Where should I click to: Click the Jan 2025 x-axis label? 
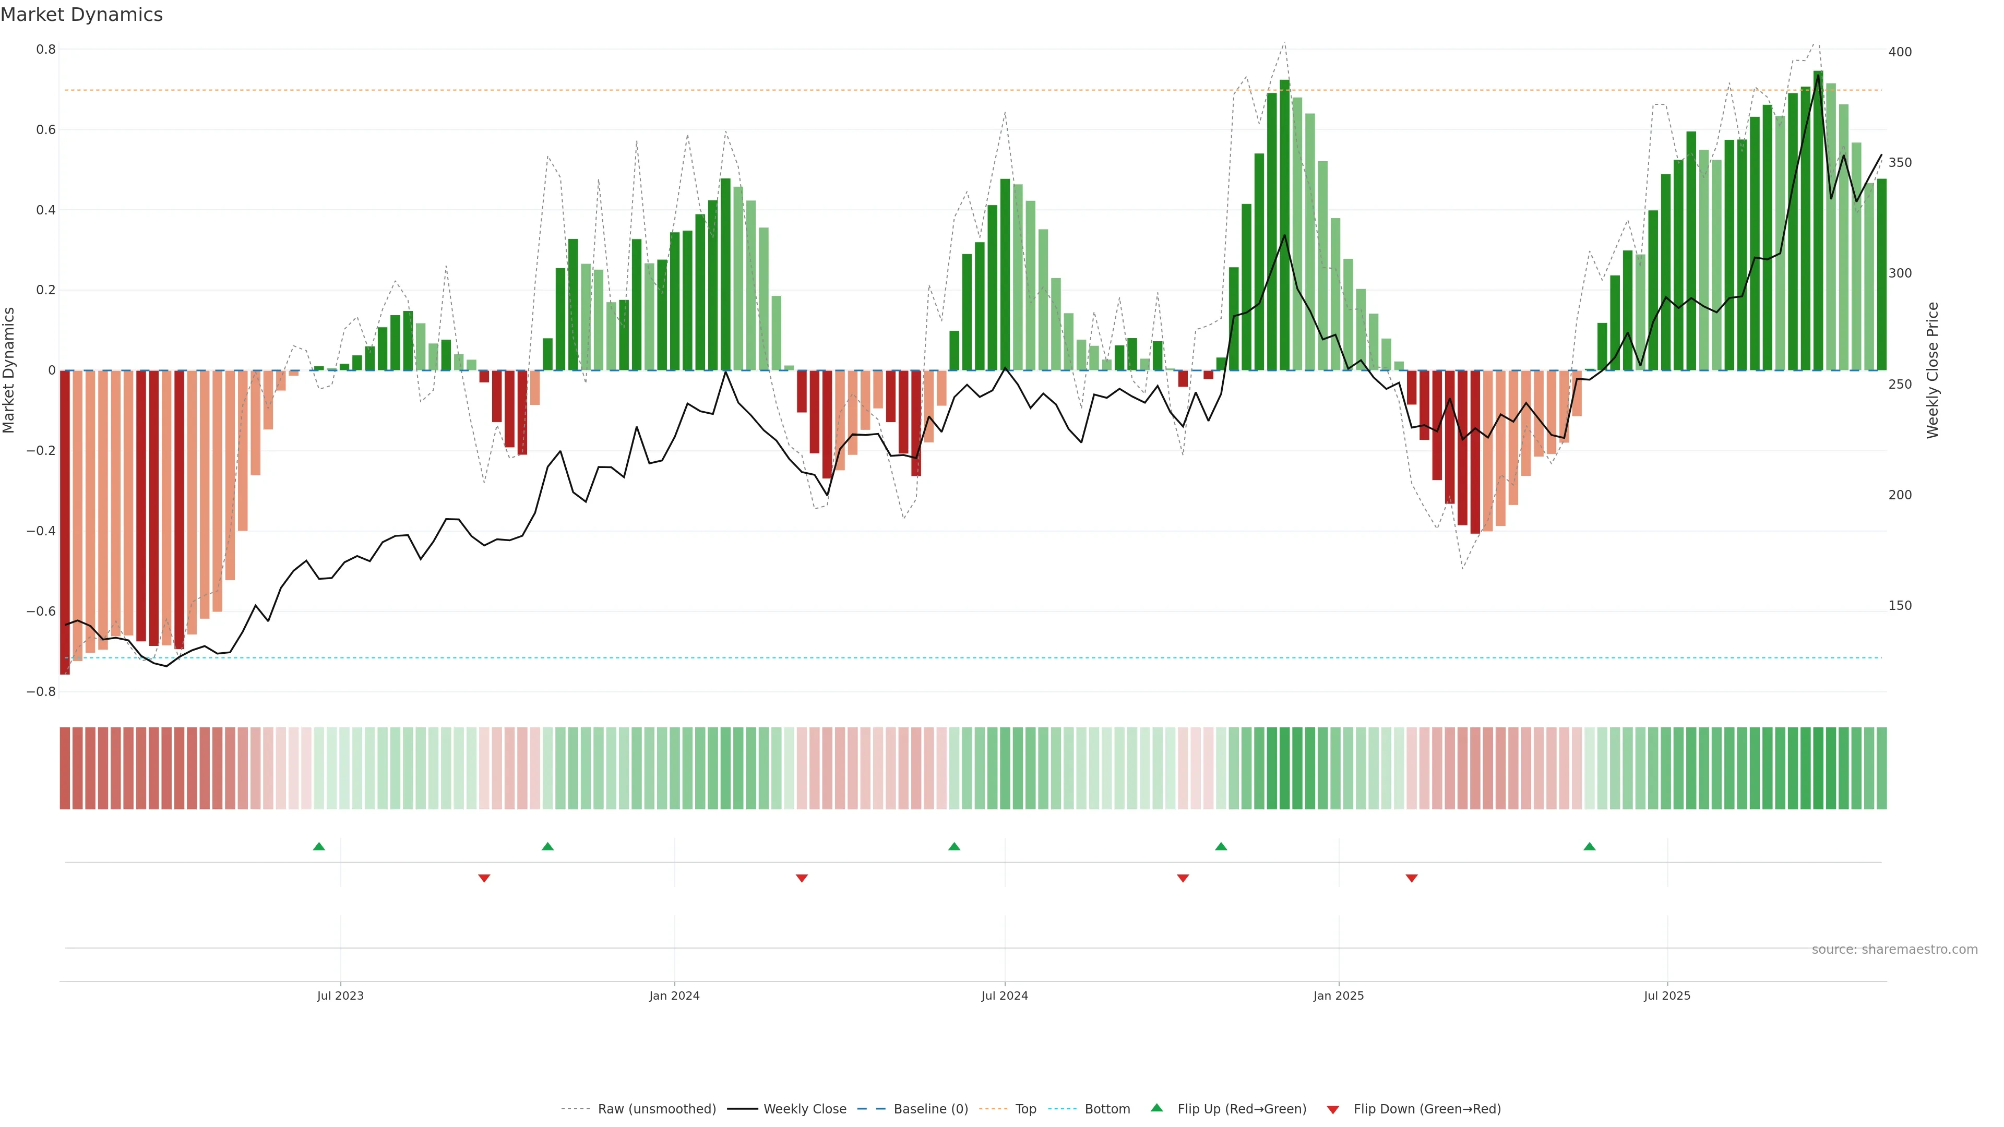click(1338, 996)
